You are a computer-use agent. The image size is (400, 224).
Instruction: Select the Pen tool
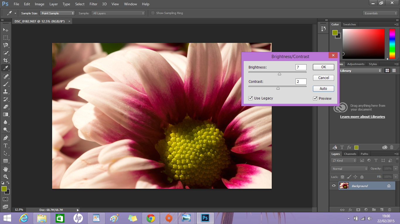6,138
